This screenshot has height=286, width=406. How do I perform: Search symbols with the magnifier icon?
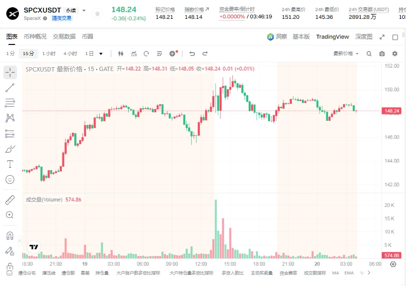369,54
